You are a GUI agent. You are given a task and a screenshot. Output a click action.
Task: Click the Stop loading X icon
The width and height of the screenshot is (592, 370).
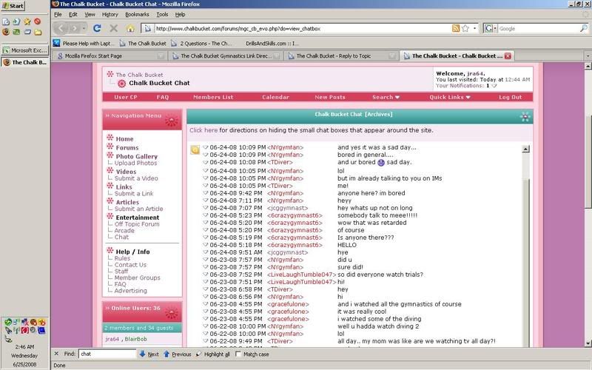tap(114, 28)
